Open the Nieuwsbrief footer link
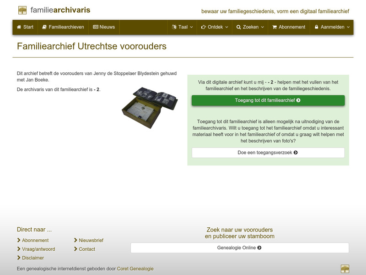The image size is (366, 275). coord(90,240)
